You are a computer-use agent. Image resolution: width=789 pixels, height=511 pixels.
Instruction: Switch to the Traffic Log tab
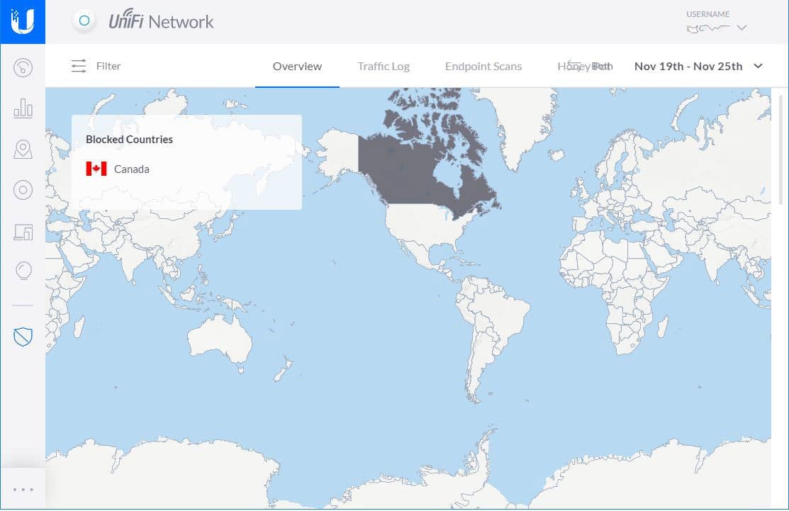384,66
